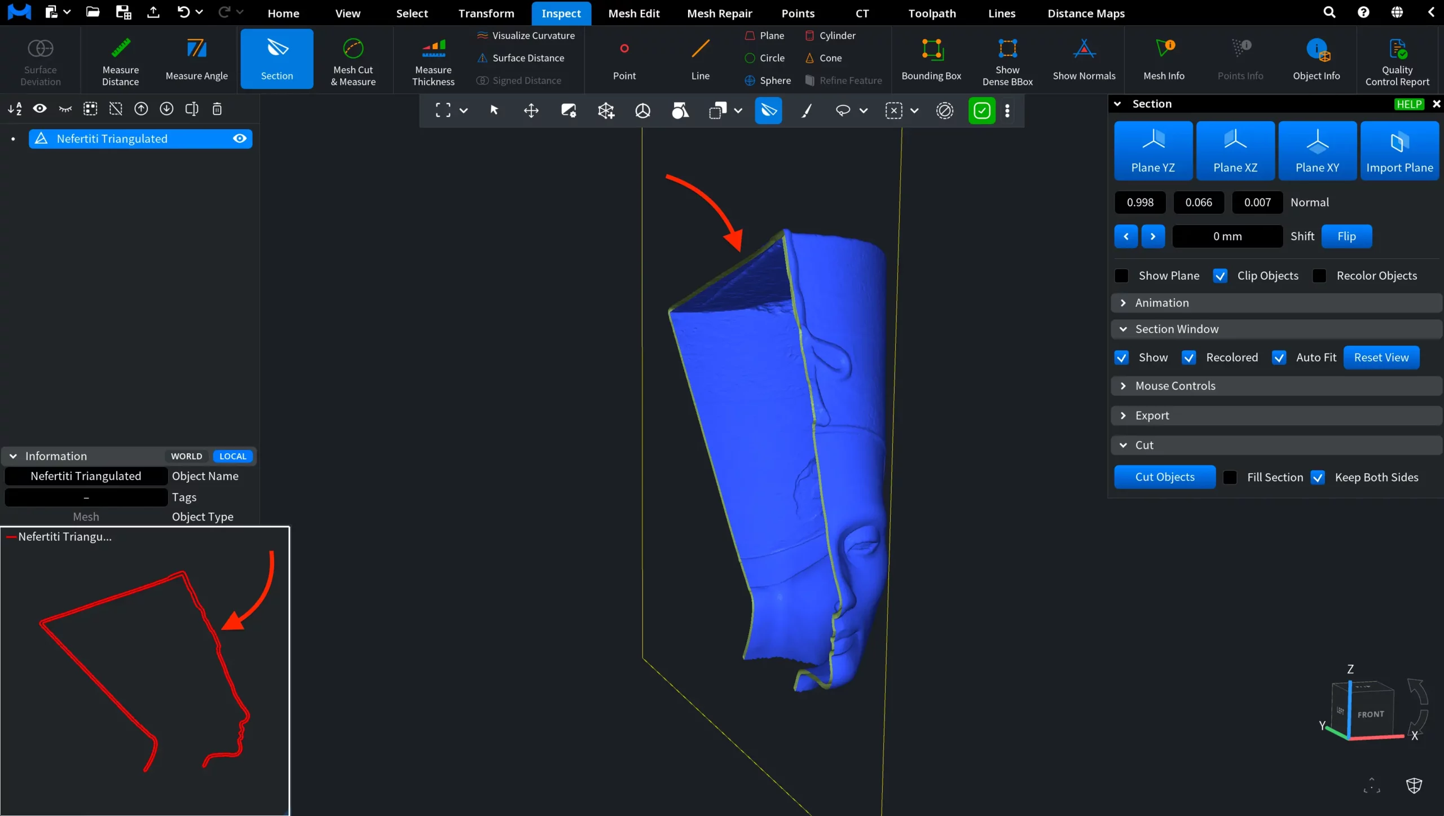Select the arrow cursor tool in viewport toolbar
Viewport: 1444px width, 816px height.
(x=494, y=111)
